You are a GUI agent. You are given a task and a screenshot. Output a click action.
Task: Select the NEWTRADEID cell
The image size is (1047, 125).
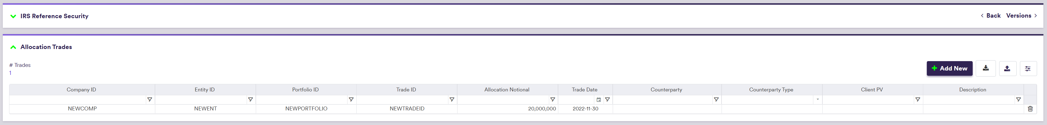point(407,109)
